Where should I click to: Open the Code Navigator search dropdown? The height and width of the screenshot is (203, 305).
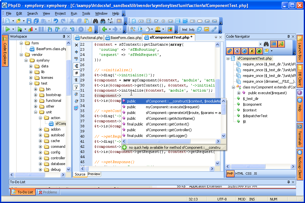260,44
